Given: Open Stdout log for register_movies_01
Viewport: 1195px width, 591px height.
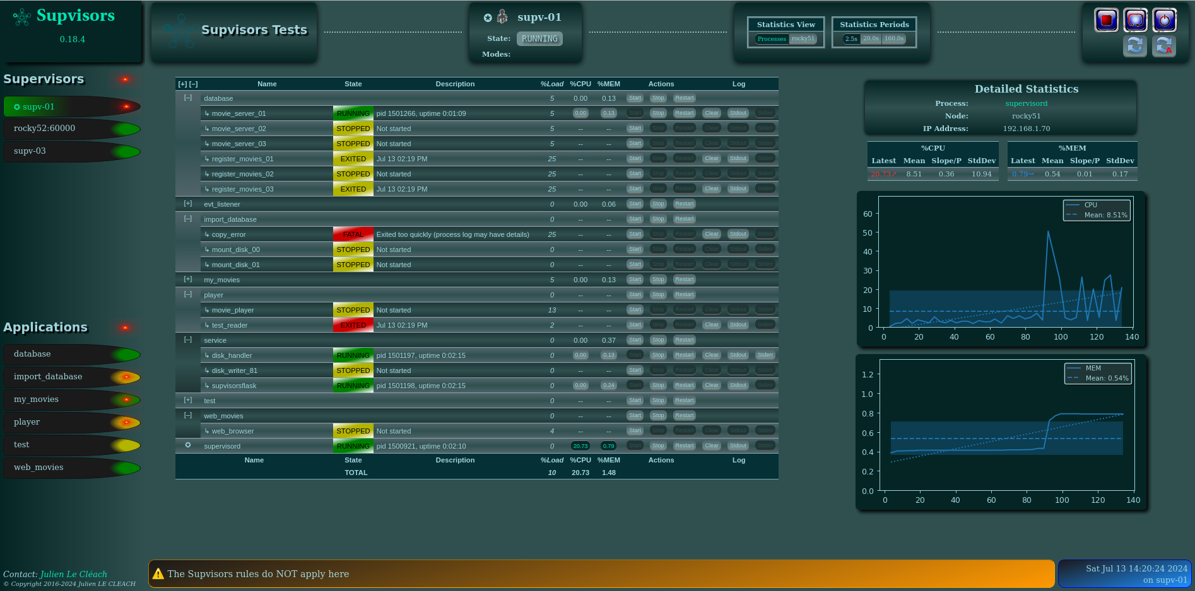Looking at the screenshot, I should tap(738, 159).
